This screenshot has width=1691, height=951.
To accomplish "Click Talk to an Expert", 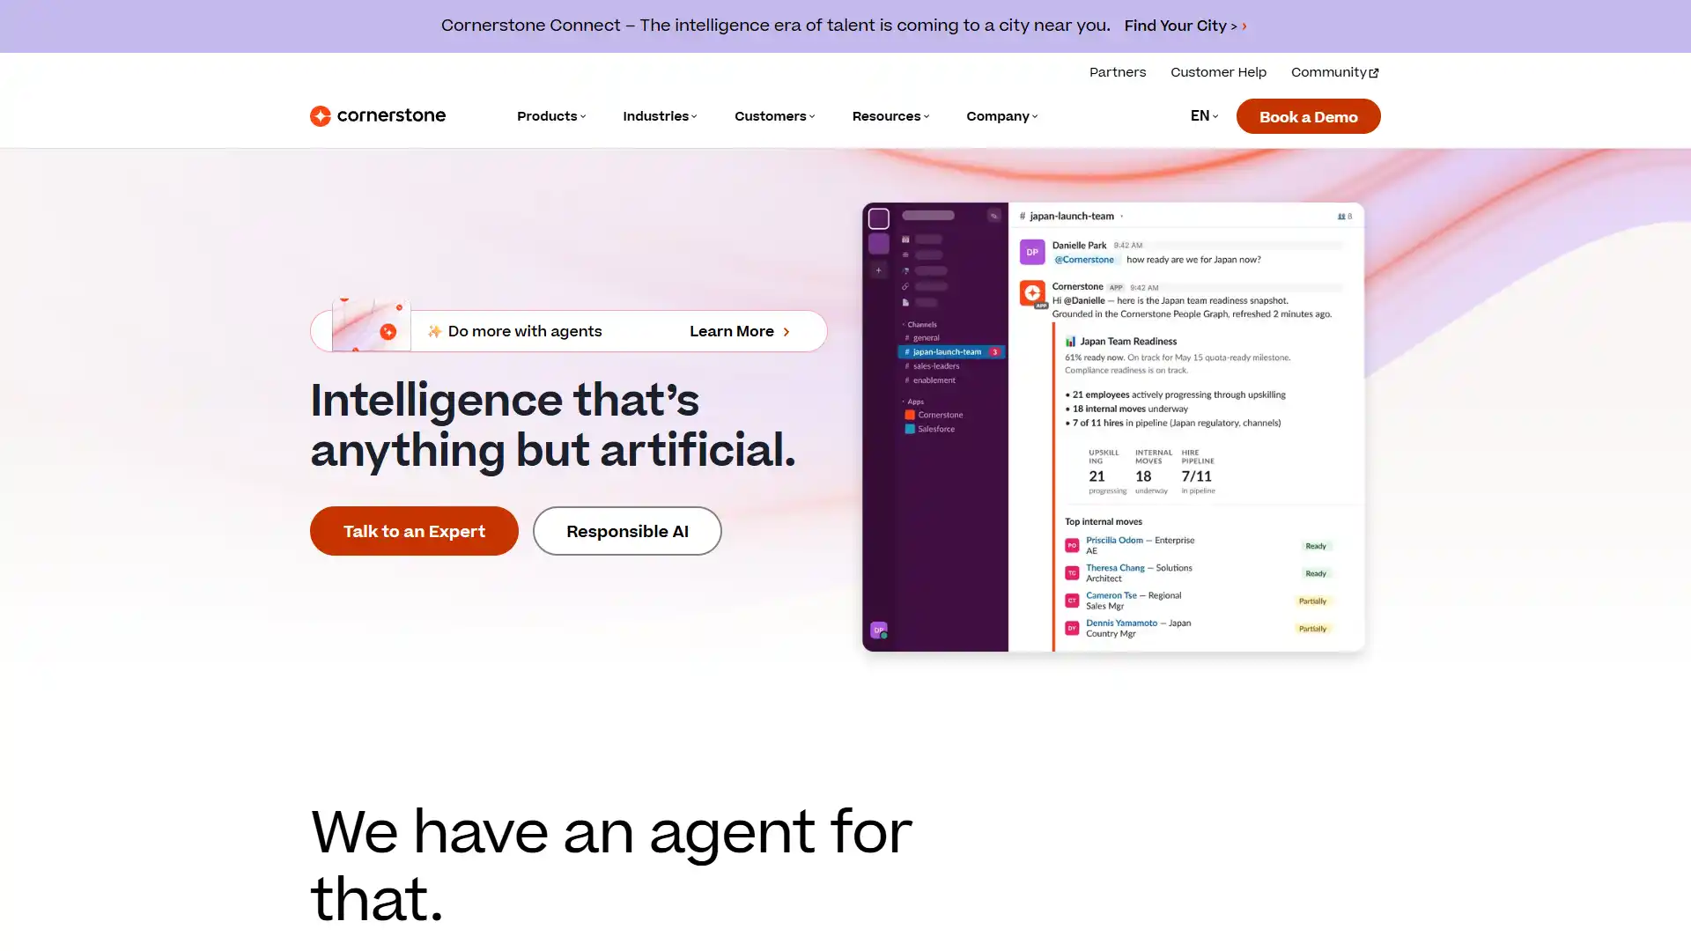I will [414, 531].
